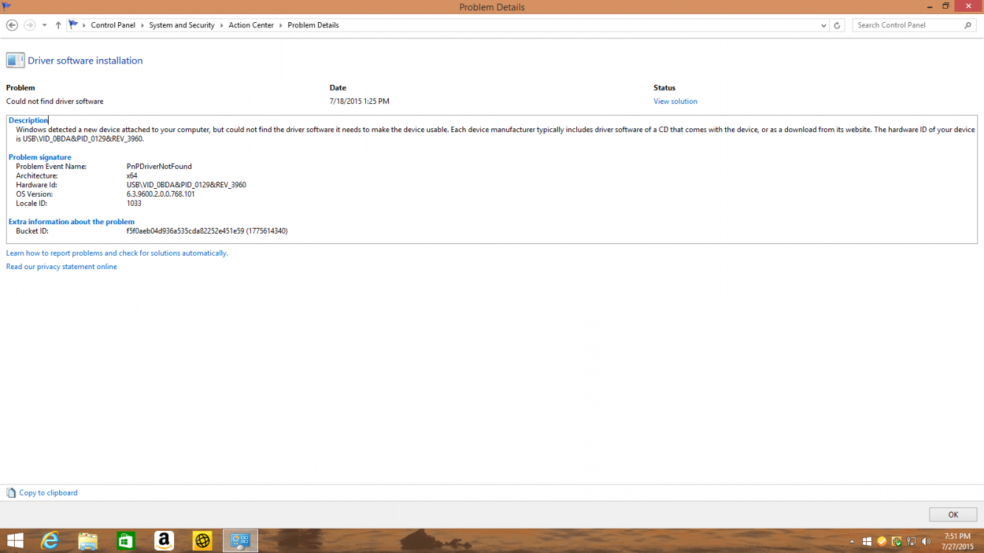Refresh the Problem Details page
The width and height of the screenshot is (984, 553).
tap(838, 24)
